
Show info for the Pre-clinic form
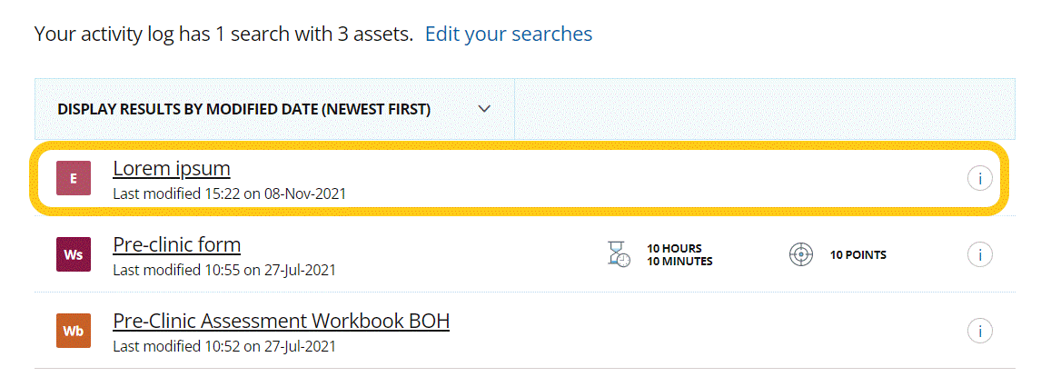point(980,255)
